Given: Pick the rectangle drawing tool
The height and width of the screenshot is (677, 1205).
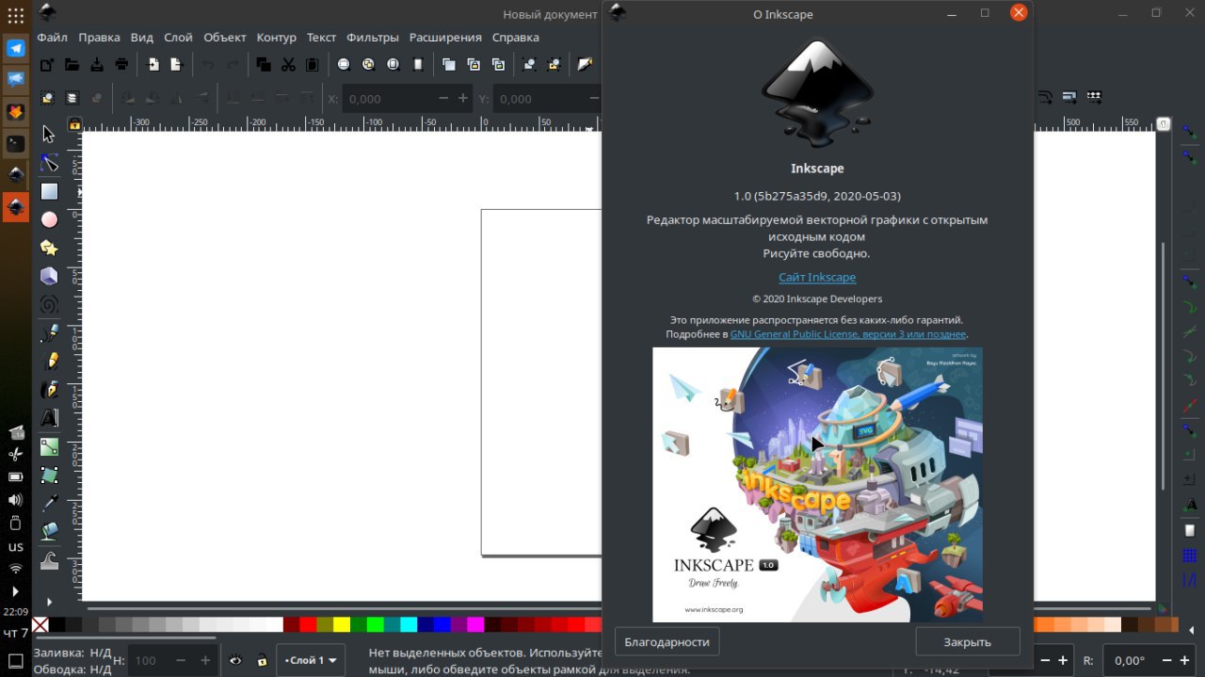Looking at the screenshot, I should coord(49,191).
